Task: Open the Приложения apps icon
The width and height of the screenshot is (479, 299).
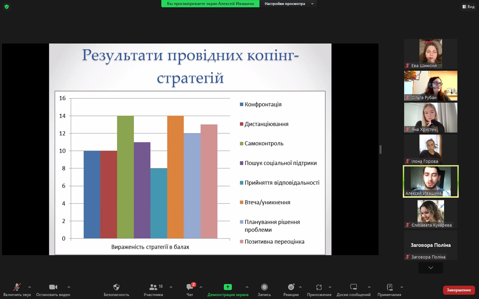Action: [x=319, y=287]
